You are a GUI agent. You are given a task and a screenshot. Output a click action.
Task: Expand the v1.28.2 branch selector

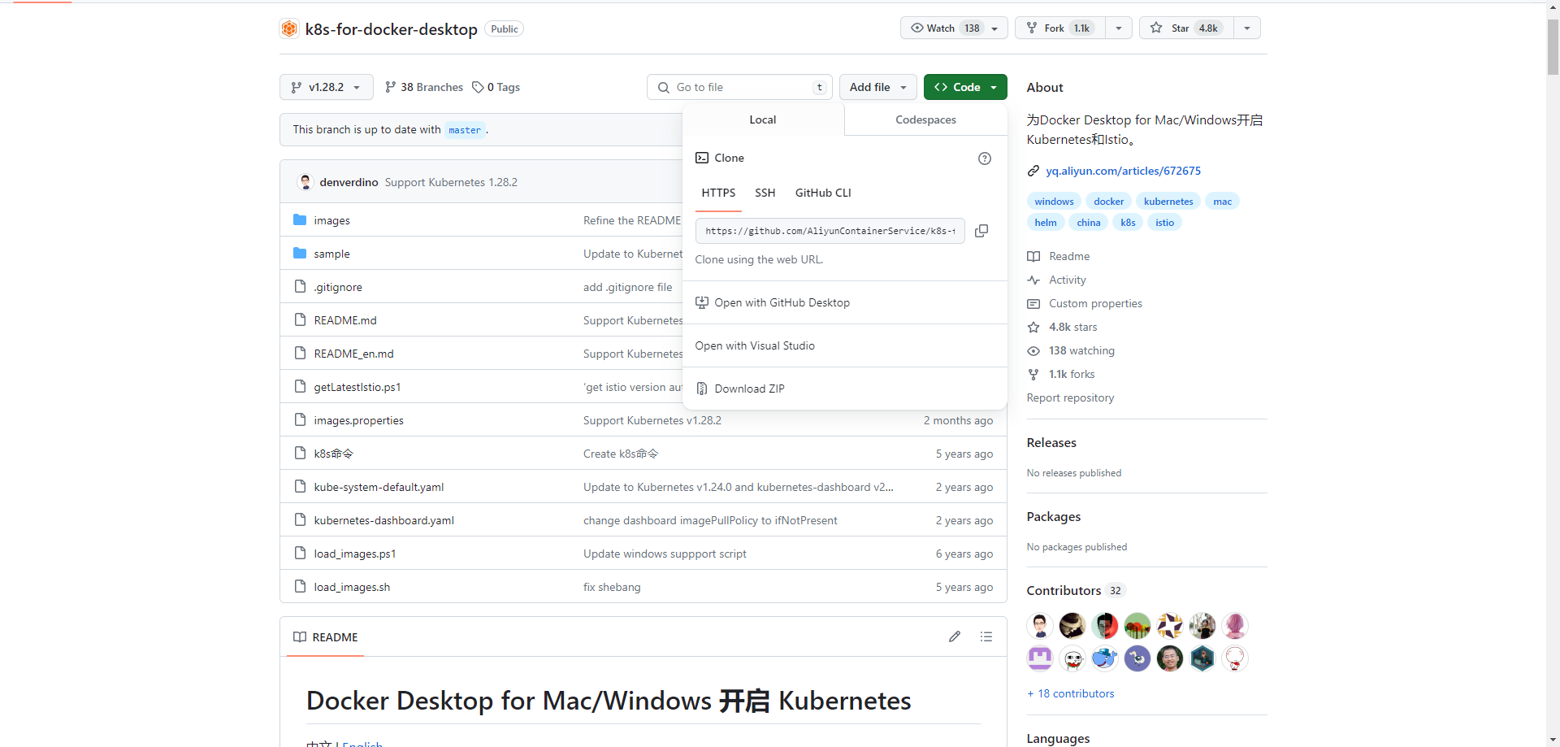tap(326, 87)
